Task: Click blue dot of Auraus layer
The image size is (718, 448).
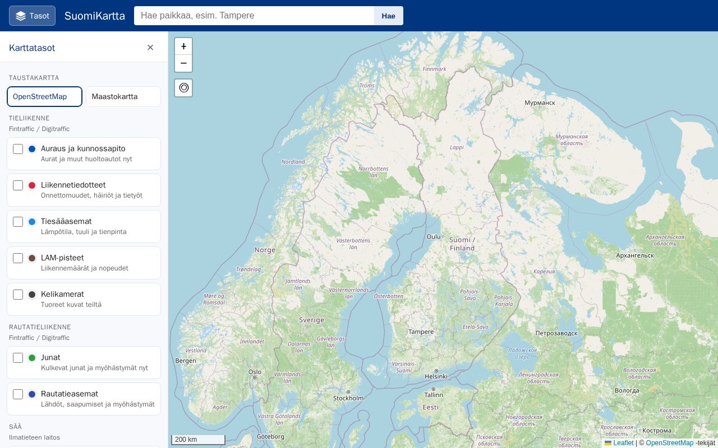Action: click(x=32, y=149)
